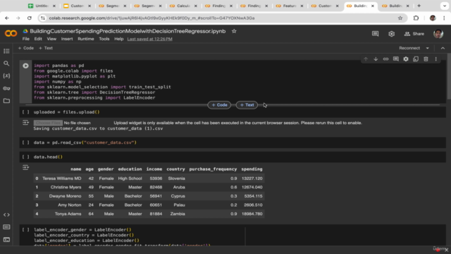The width and height of the screenshot is (451, 254).
Task: Open the table of contents sidebar panel
Action: click(6, 51)
